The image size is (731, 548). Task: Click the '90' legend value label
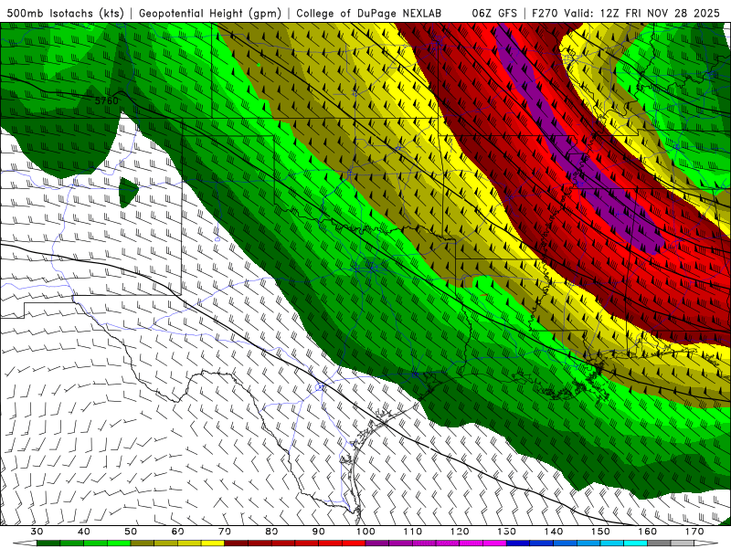click(319, 532)
